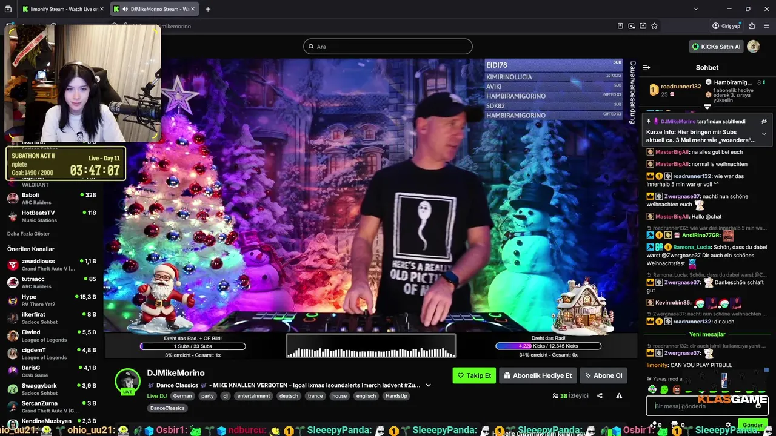This screenshot has height=436, width=776.
Task: Open DJMikeMorino live avatar
Action: (x=127, y=381)
